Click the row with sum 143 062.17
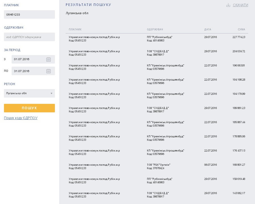Screen dimensions: 255x204 157,195
